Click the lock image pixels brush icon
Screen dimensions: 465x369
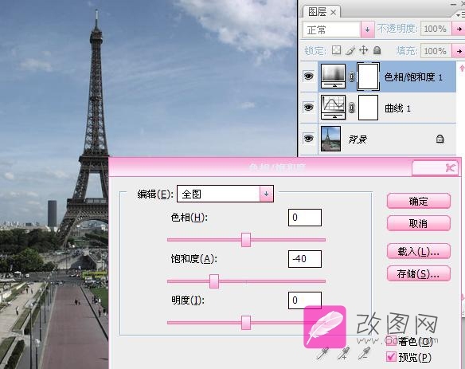click(x=350, y=51)
